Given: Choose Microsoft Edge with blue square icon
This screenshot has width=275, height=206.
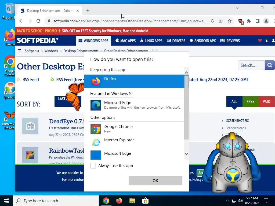Looking at the screenshot, I should click(134, 155).
